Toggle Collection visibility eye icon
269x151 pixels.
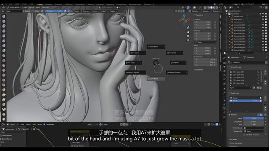click(263, 14)
